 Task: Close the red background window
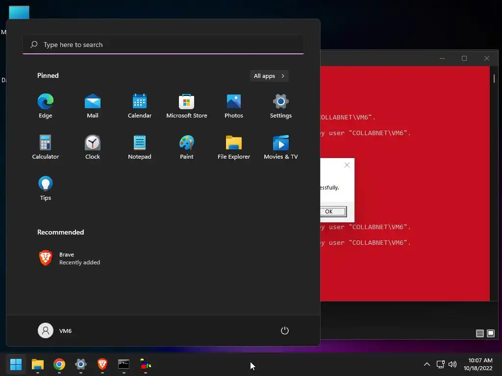[x=487, y=58]
